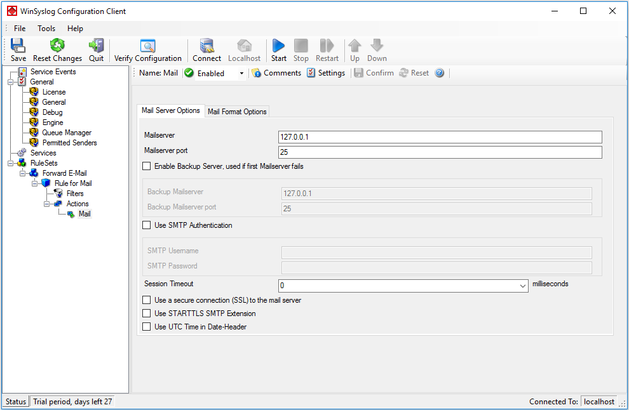Click the green Enabled status icon
Image resolution: width=629 pixels, height=410 pixels.
189,73
